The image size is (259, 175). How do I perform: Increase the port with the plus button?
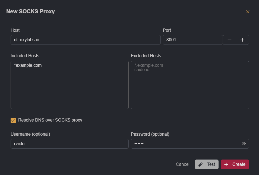(x=242, y=40)
